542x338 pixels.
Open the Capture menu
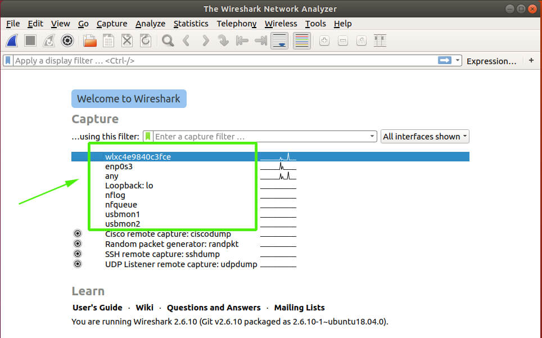click(112, 24)
